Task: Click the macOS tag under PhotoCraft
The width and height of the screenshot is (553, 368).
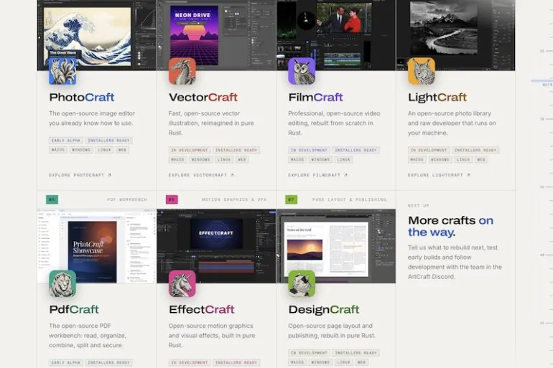Action: [x=58, y=150]
